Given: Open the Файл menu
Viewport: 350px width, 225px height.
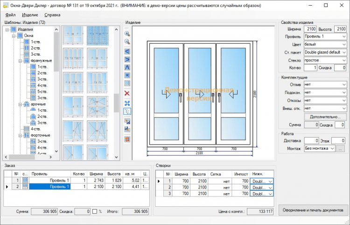Looking at the screenshot, I should click(x=11, y=15).
